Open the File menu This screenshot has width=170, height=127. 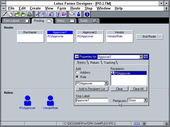tap(11, 8)
